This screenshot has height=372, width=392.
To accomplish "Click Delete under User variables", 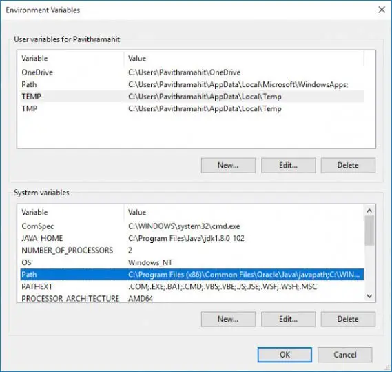I will (348, 166).
